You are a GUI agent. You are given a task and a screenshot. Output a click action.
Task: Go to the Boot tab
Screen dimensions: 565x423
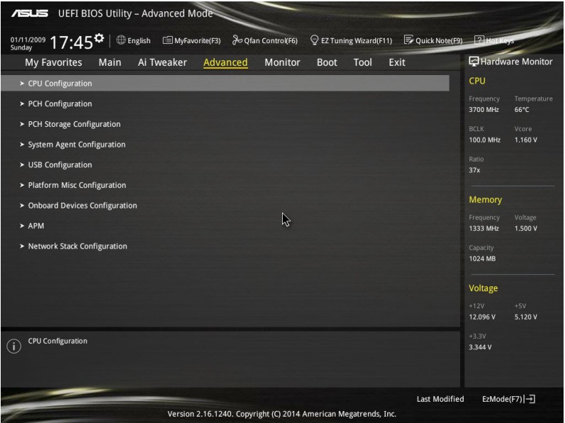click(x=327, y=62)
